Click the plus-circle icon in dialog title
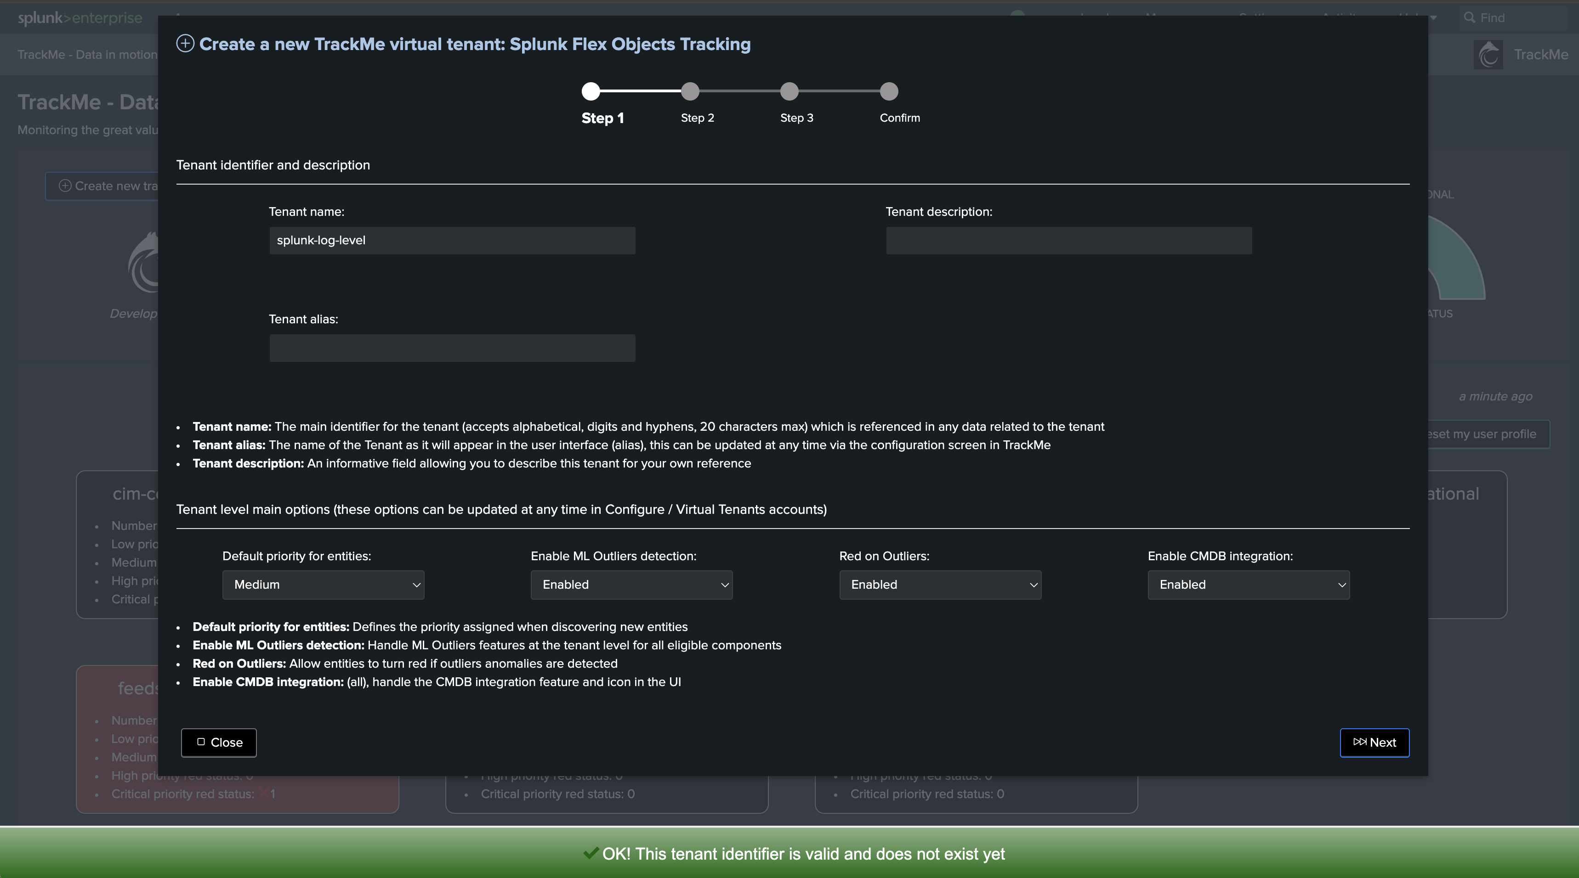This screenshot has width=1579, height=878. pos(185,44)
